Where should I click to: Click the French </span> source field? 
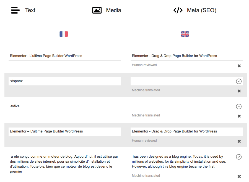click(65, 81)
